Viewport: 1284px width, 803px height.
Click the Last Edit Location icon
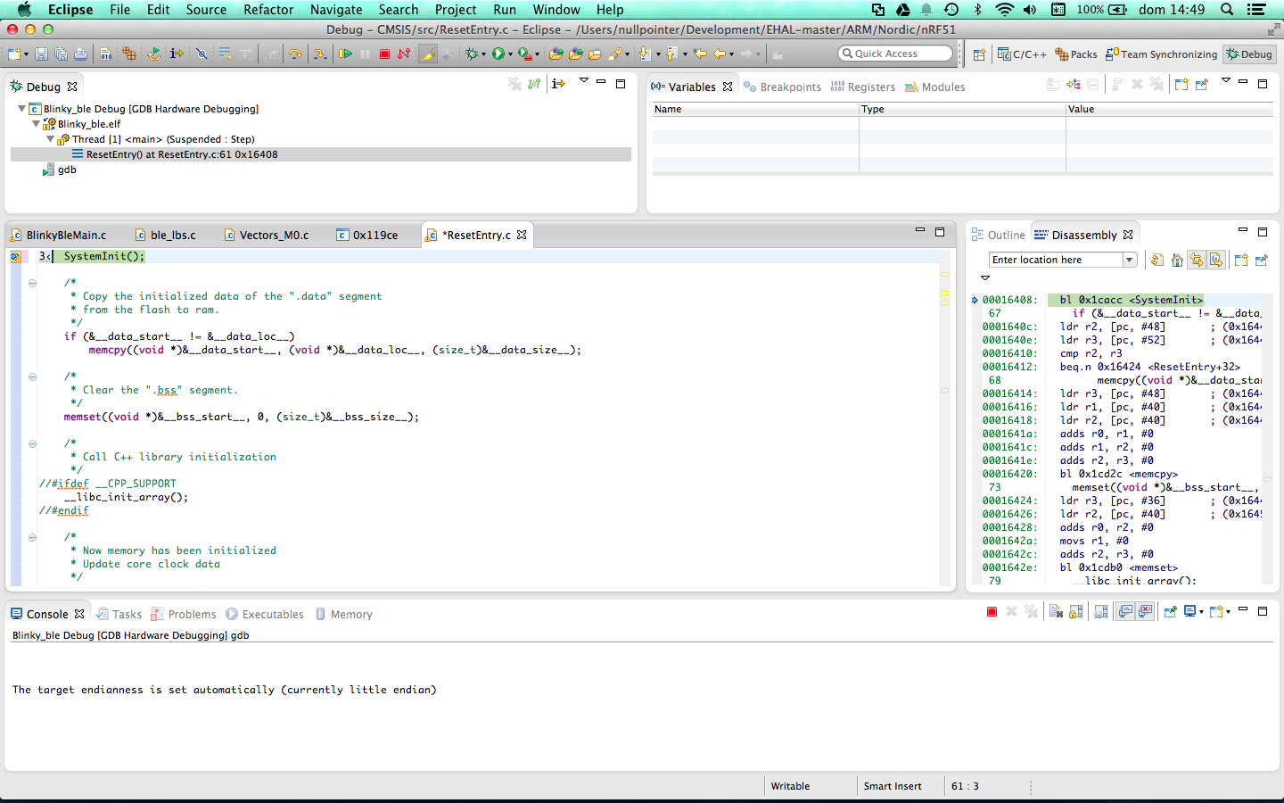point(700,54)
